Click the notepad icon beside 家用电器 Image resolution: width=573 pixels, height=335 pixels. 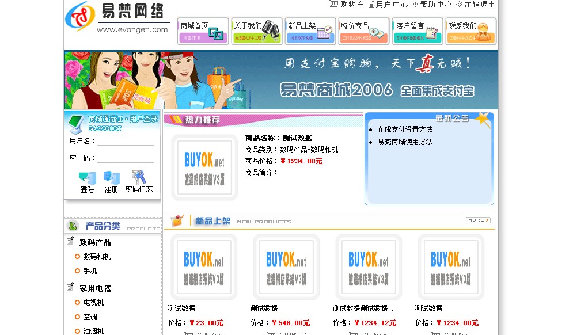(70, 287)
